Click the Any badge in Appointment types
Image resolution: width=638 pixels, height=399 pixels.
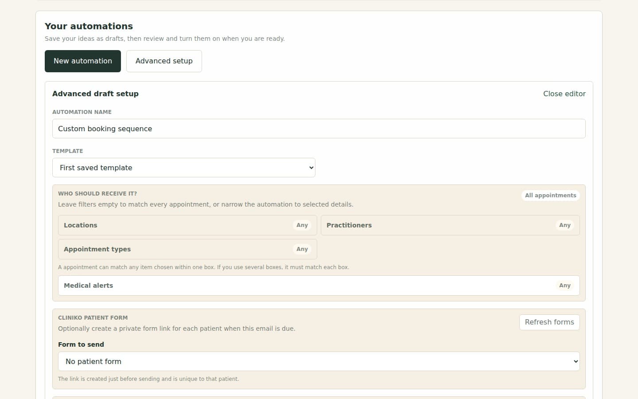[302, 249]
